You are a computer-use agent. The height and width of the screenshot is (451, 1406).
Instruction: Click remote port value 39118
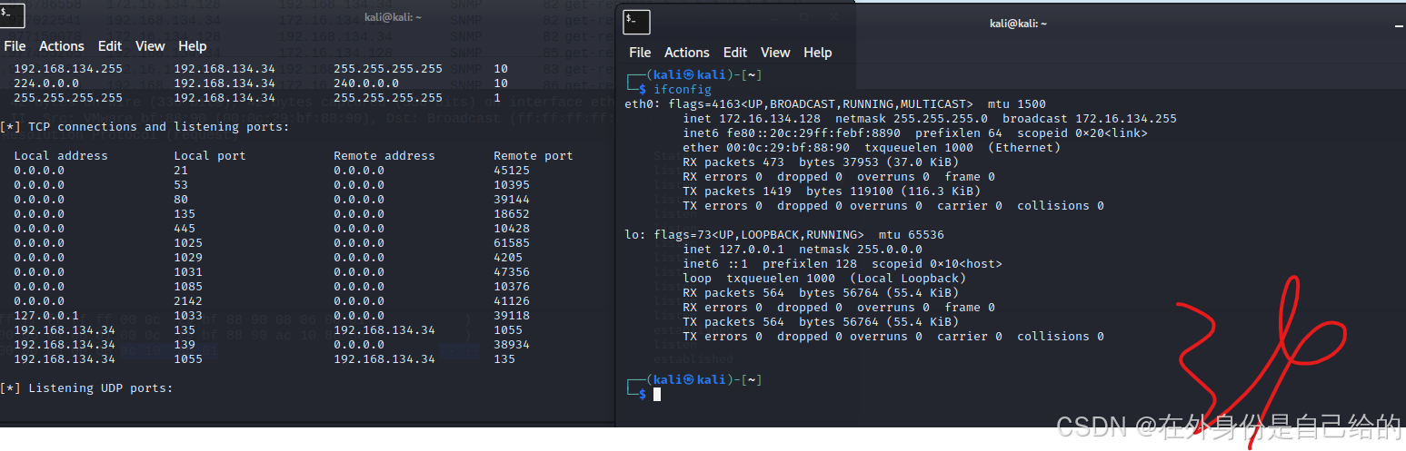click(512, 315)
